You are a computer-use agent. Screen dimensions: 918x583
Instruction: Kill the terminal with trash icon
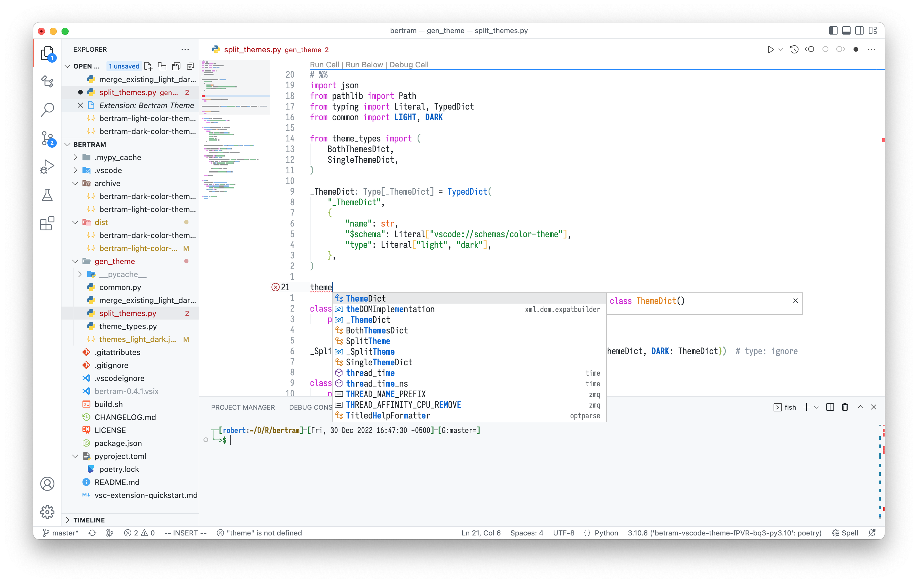845,407
